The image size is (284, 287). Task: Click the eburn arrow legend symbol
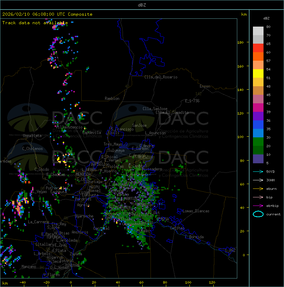click(258, 188)
